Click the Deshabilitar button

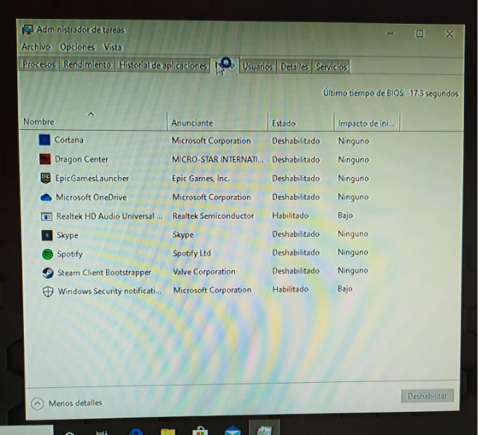pyautogui.click(x=427, y=396)
